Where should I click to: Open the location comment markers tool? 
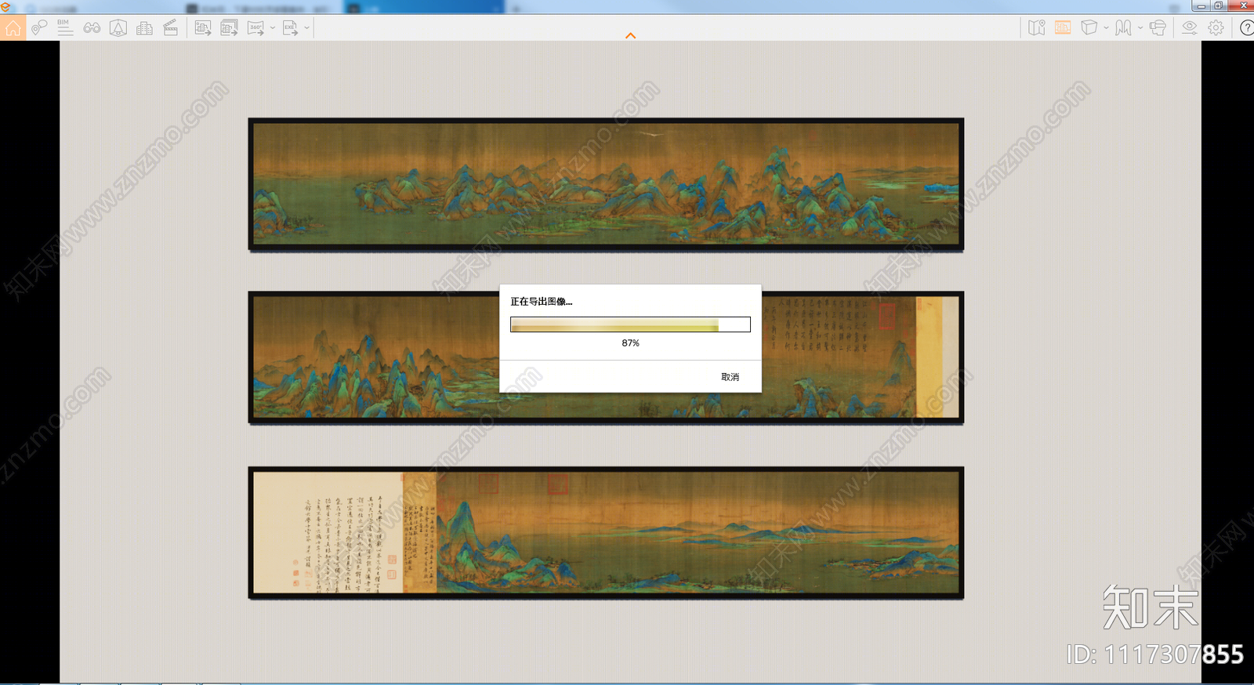click(x=39, y=28)
